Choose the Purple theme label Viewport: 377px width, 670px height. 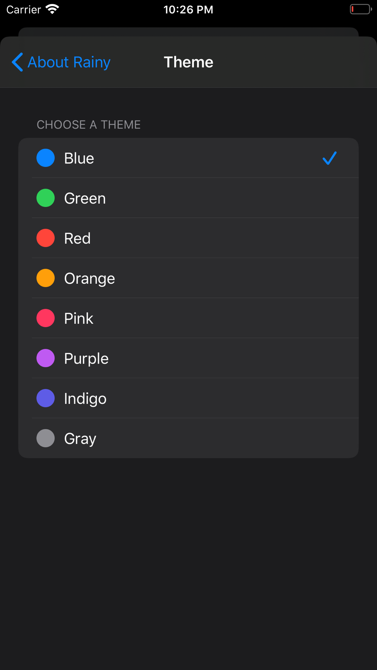coord(86,358)
